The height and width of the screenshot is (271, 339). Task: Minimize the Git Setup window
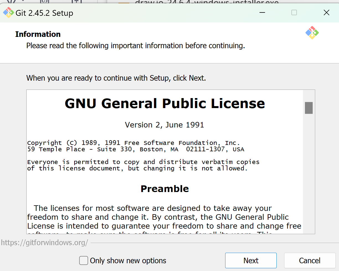click(262, 12)
